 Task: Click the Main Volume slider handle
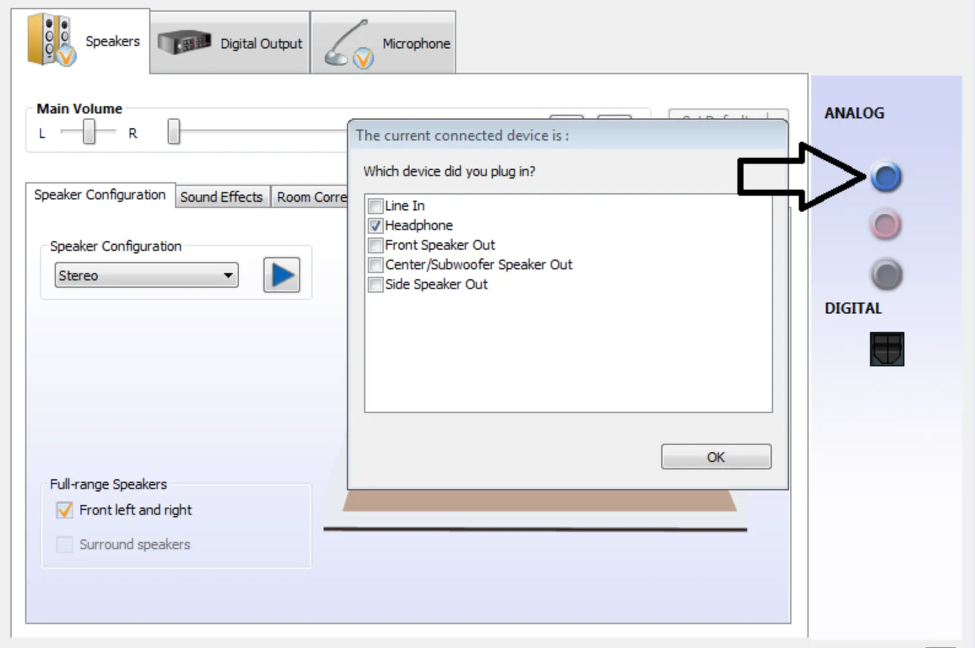click(174, 131)
